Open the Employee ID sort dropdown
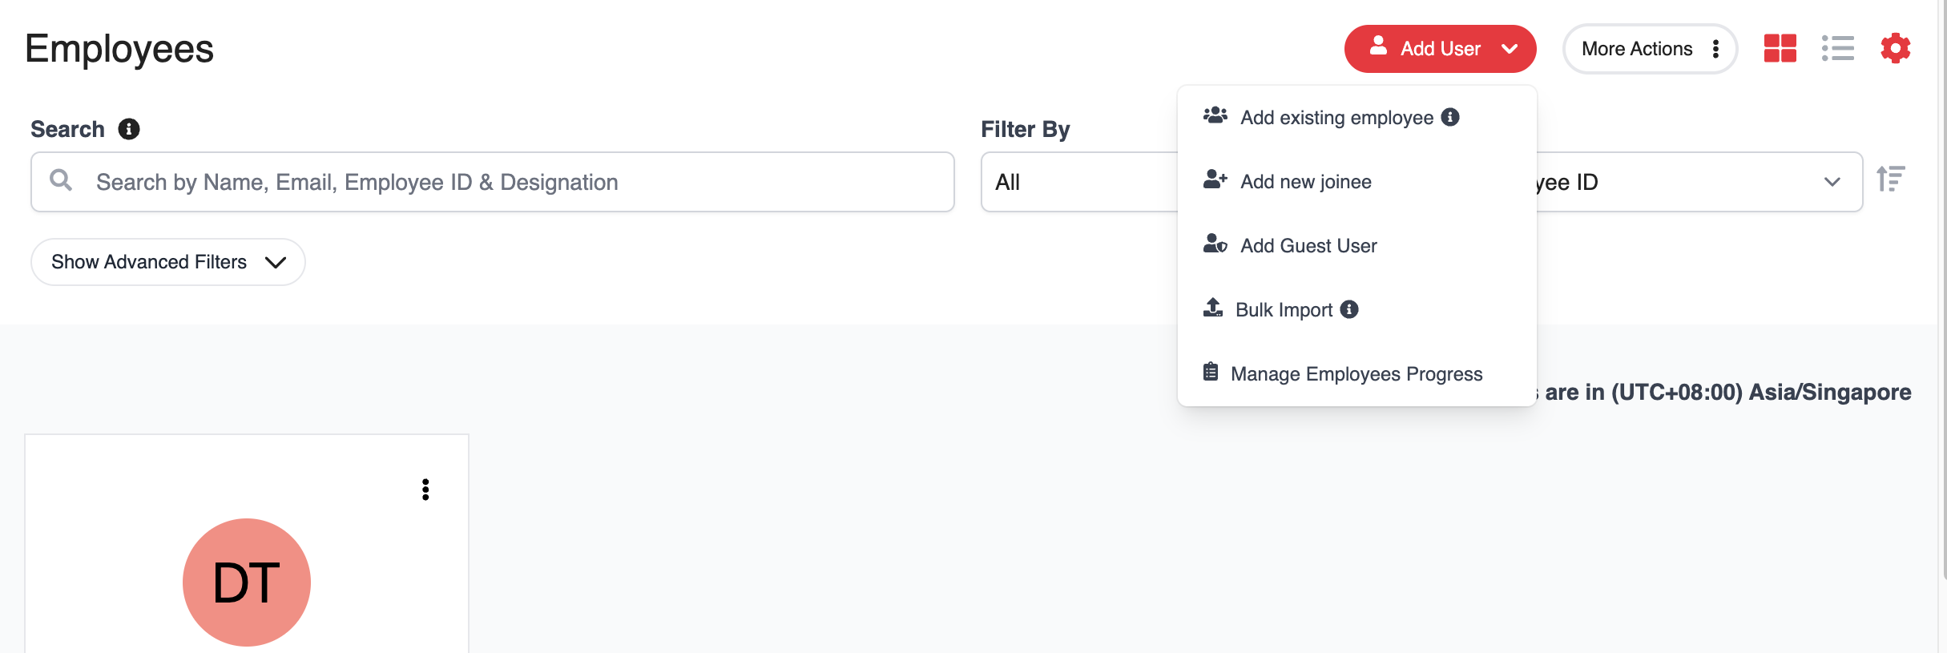The height and width of the screenshot is (653, 1947). (x=1699, y=182)
